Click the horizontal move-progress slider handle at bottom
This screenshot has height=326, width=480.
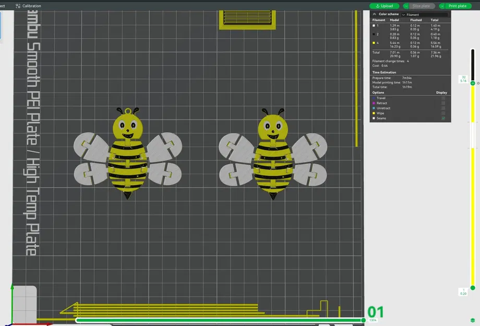click(x=364, y=320)
